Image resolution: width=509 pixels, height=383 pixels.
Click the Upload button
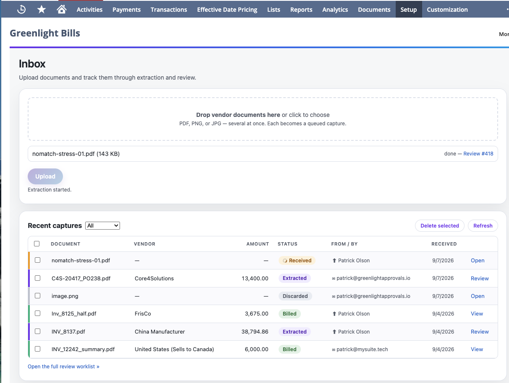45,176
